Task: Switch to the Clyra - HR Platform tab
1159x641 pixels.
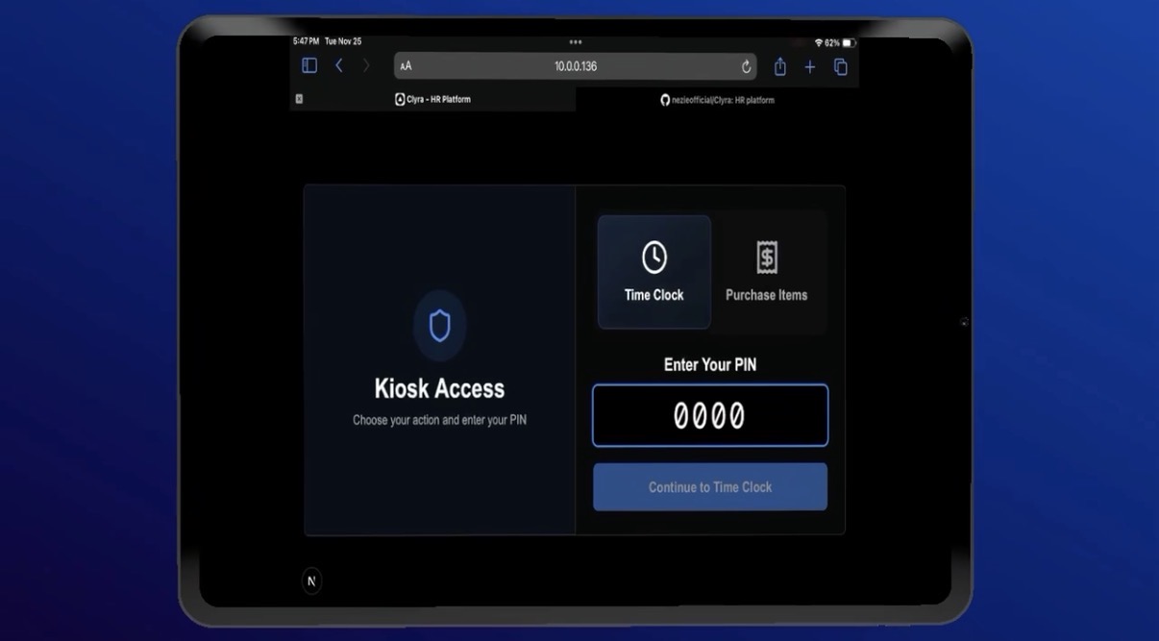Action: pos(432,99)
